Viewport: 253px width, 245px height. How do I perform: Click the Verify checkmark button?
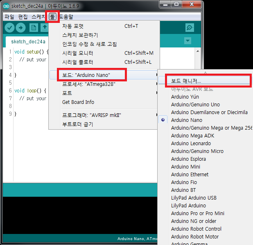[9, 27]
